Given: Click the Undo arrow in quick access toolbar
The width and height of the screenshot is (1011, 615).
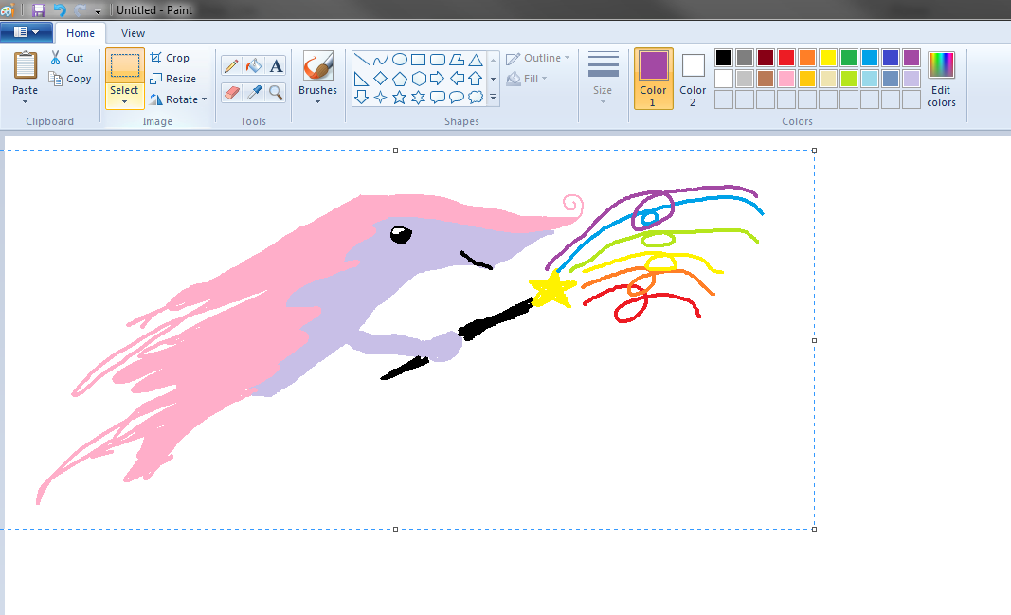Looking at the screenshot, I should (60, 9).
